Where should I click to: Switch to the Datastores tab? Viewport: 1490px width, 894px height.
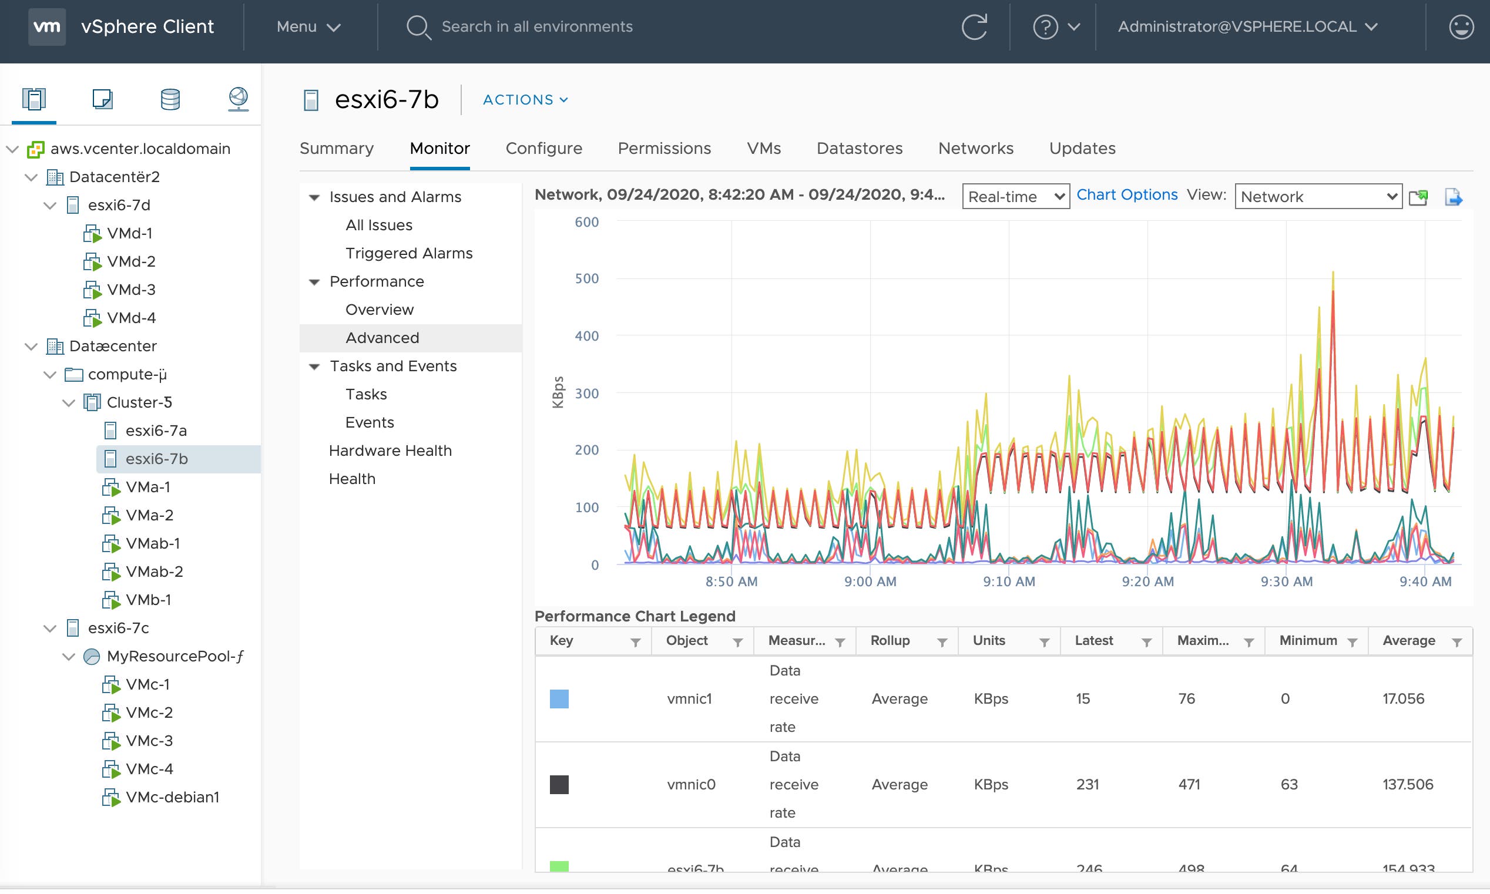860,148
